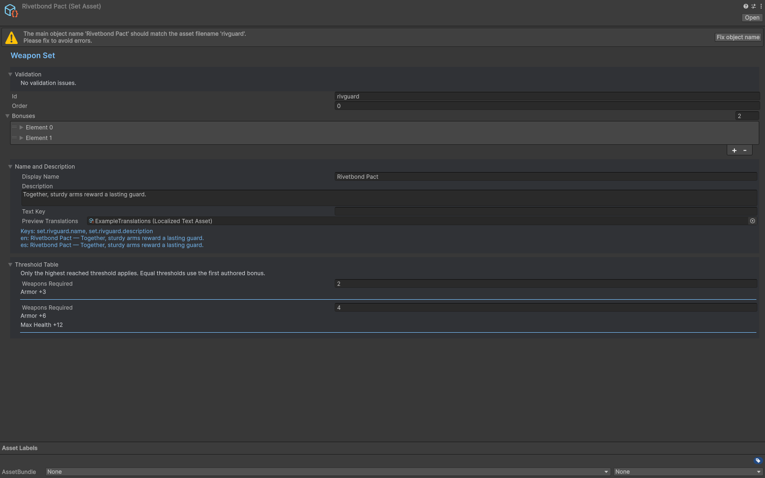
Task: Click the yellow warning triangle icon
Action: 11,37
